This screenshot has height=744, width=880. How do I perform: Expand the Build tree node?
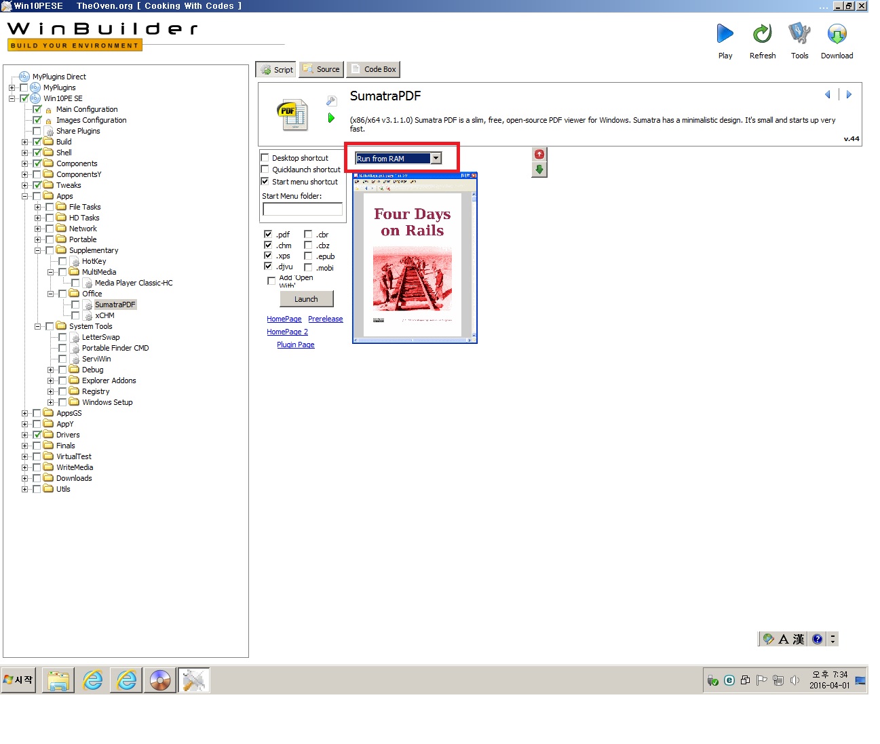[24, 142]
